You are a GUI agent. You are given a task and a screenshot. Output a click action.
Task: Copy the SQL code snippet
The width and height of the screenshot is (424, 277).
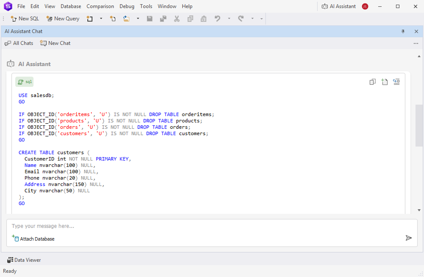(x=372, y=82)
